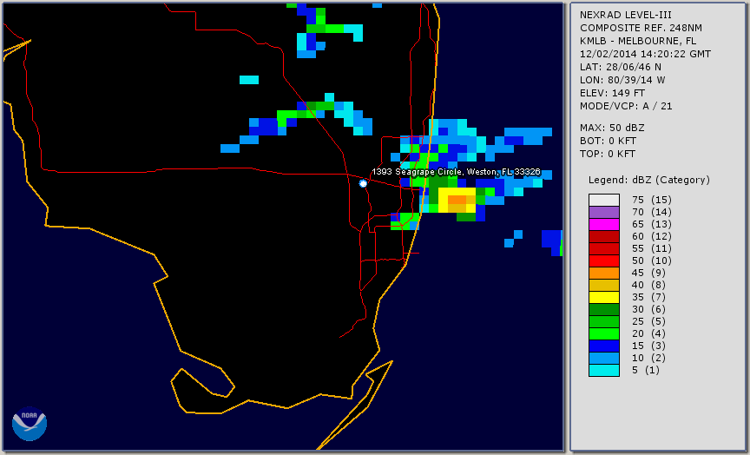Click the TOP: 0 KFT value

click(x=608, y=154)
